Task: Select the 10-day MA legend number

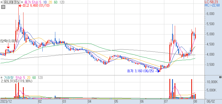Action: 45,2
